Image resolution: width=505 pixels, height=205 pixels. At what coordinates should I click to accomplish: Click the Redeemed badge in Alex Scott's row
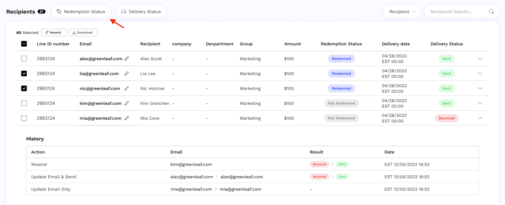pyautogui.click(x=341, y=59)
